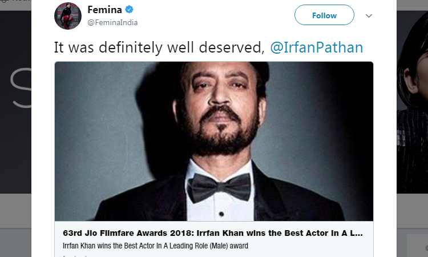The height and width of the screenshot is (257, 428).
Task: Follow the Femina account
Action: coord(324,15)
